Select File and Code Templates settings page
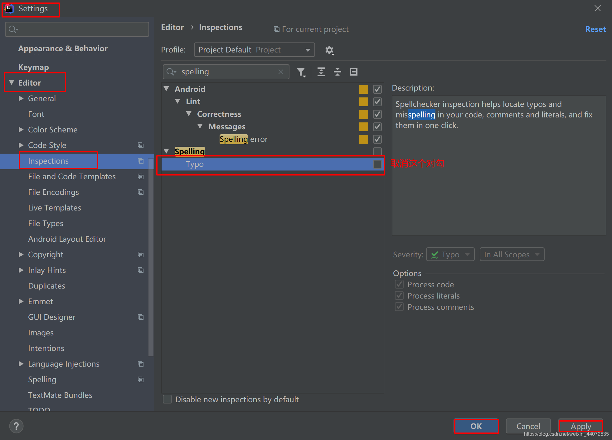The height and width of the screenshot is (440, 612). point(72,176)
